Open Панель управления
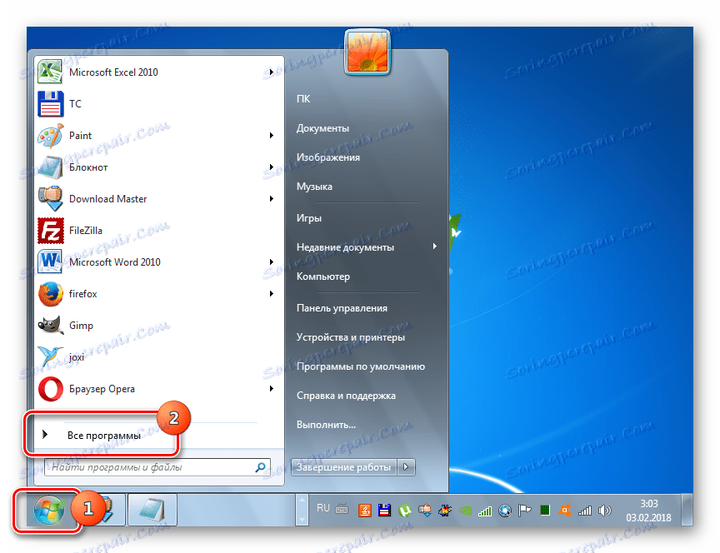This screenshot has width=720, height=553. tap(342, 308)
